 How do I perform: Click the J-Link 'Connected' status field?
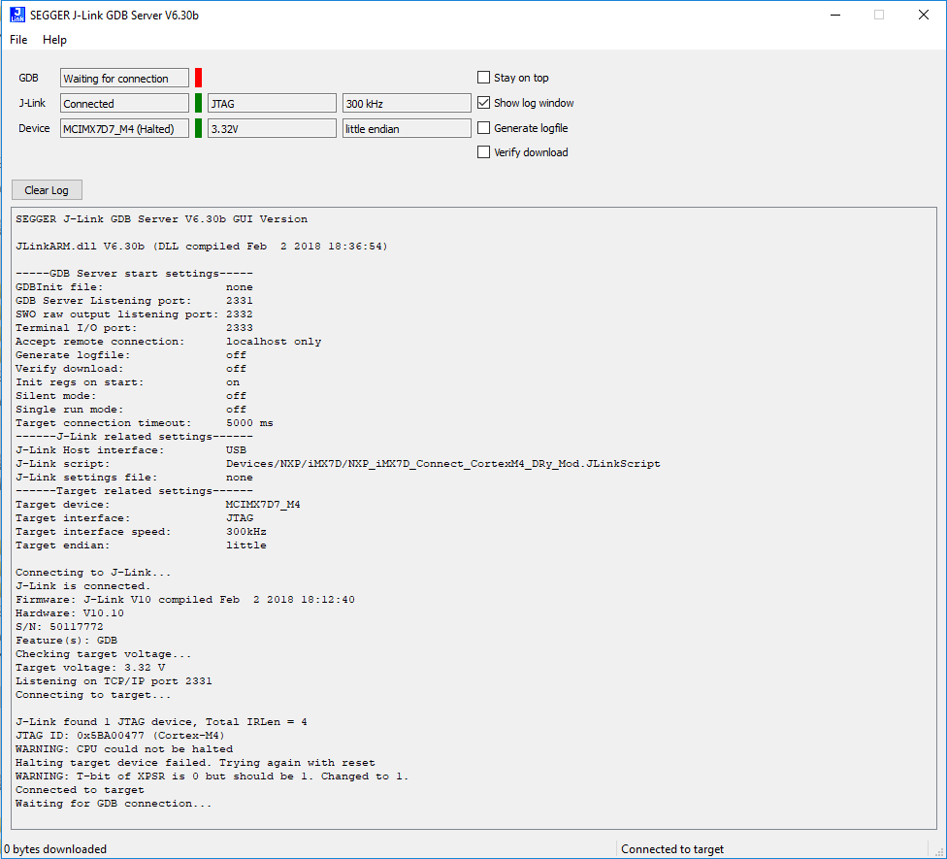[124, 103]
